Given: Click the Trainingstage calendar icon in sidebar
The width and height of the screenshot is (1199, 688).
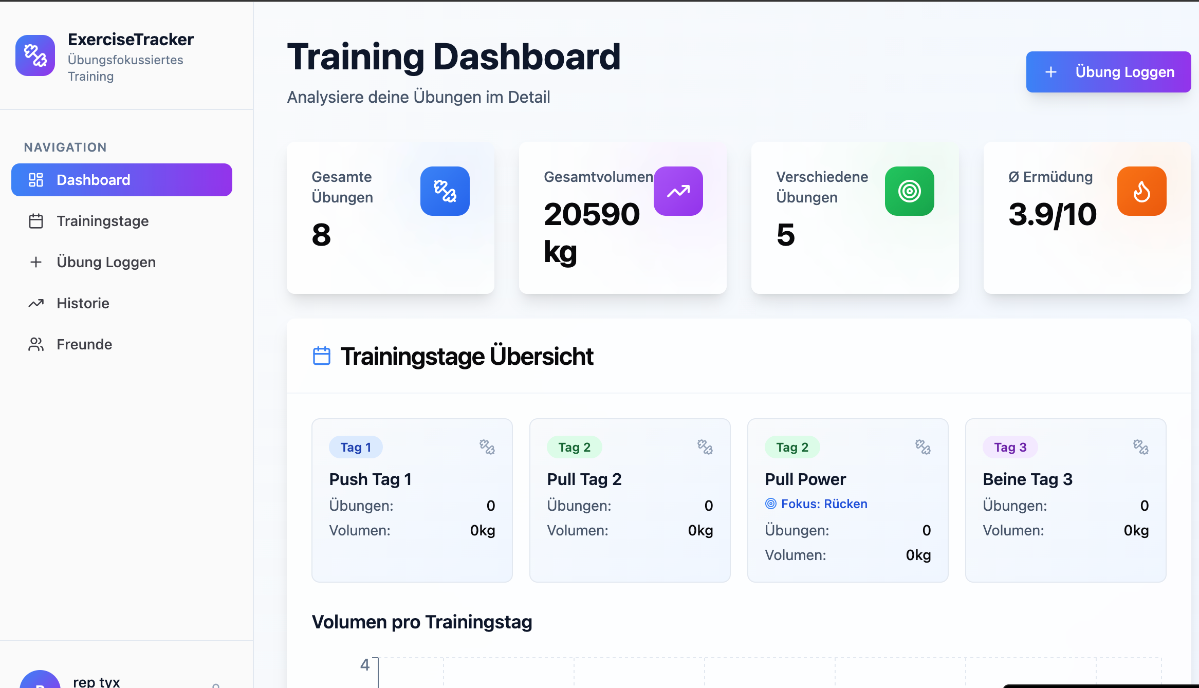Looking at the screenshot, I should tap(36, 221).
